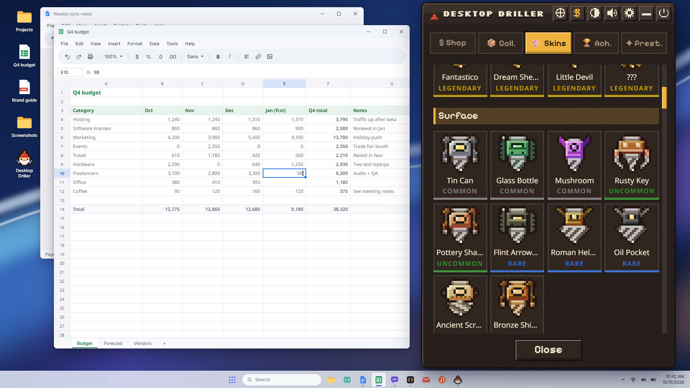
Task: Click the skins list scrollbar thumb
Action: [x=664, y=97]
